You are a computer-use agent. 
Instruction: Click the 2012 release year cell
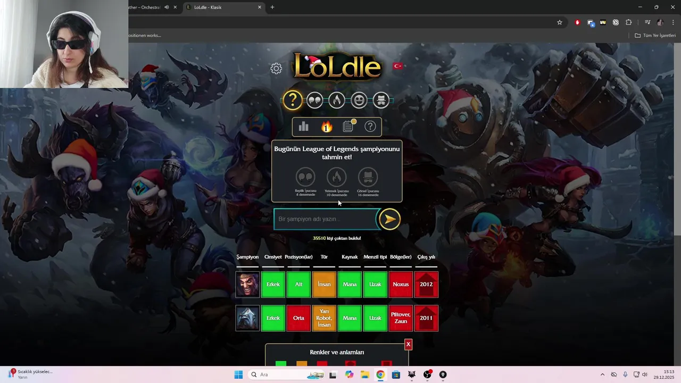[426, 284]
